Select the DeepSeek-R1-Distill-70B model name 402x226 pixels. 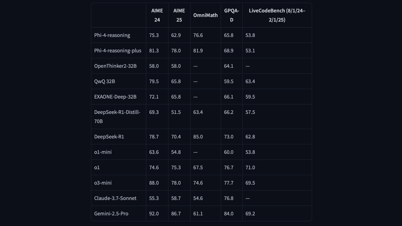pos(117,116)
